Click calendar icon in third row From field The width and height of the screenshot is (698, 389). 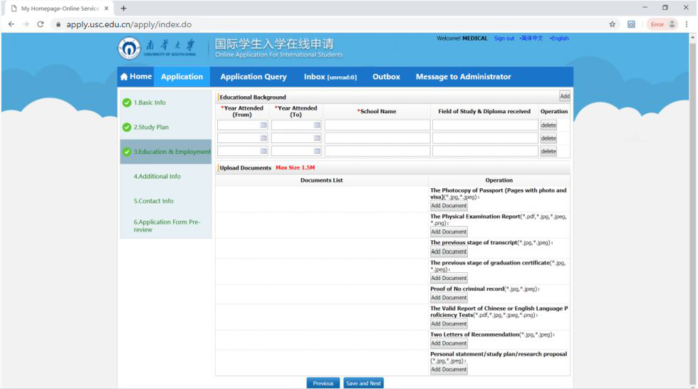264,151
